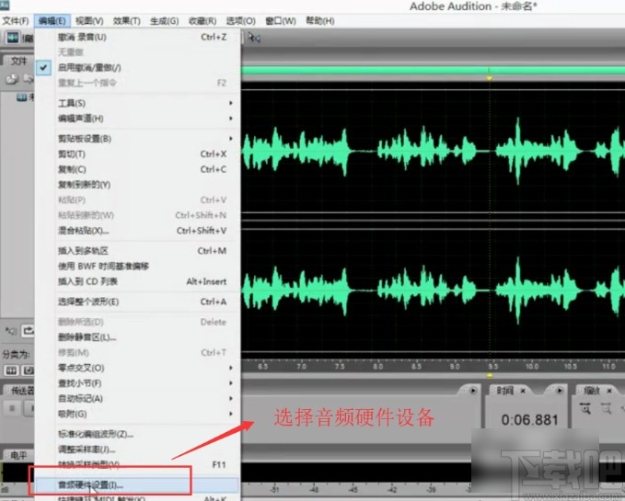Close the 时间 panel tab
The width and height of the screenshot is (625, 501).
pyautogui.click(x=523, y=392)
